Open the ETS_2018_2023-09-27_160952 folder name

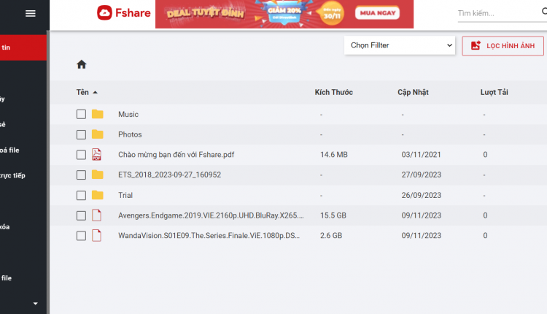point(169,175)
